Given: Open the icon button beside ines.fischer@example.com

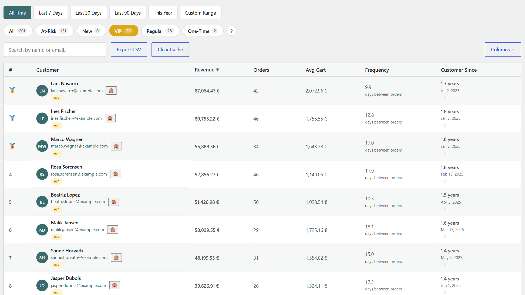Looking at the screenshot, I should click(x=110, y=118).
